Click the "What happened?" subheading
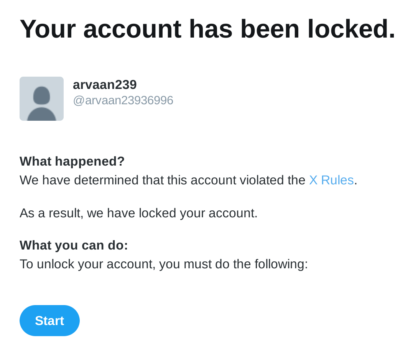The height and width of the screenshot is (353, 418). (x=72, y=161)
